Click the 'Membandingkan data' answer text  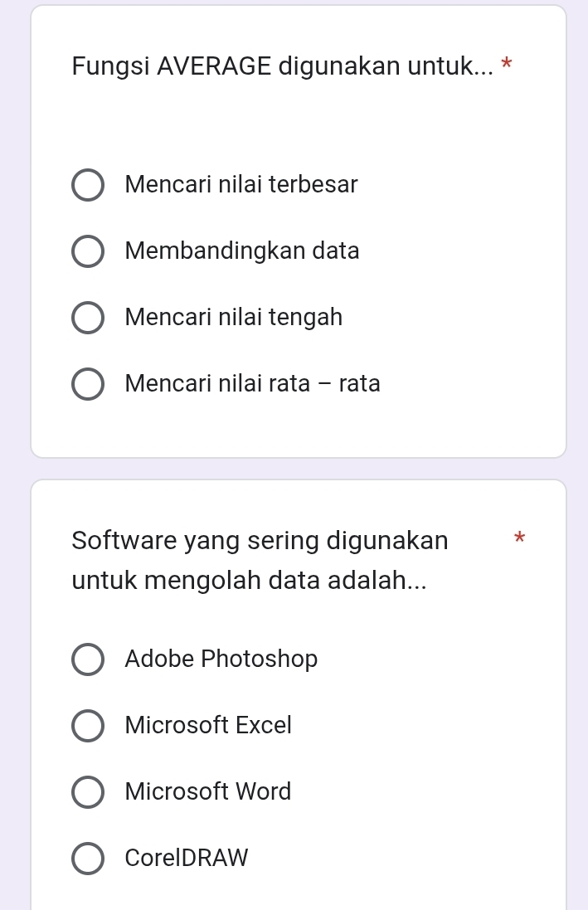click(242, 251)
